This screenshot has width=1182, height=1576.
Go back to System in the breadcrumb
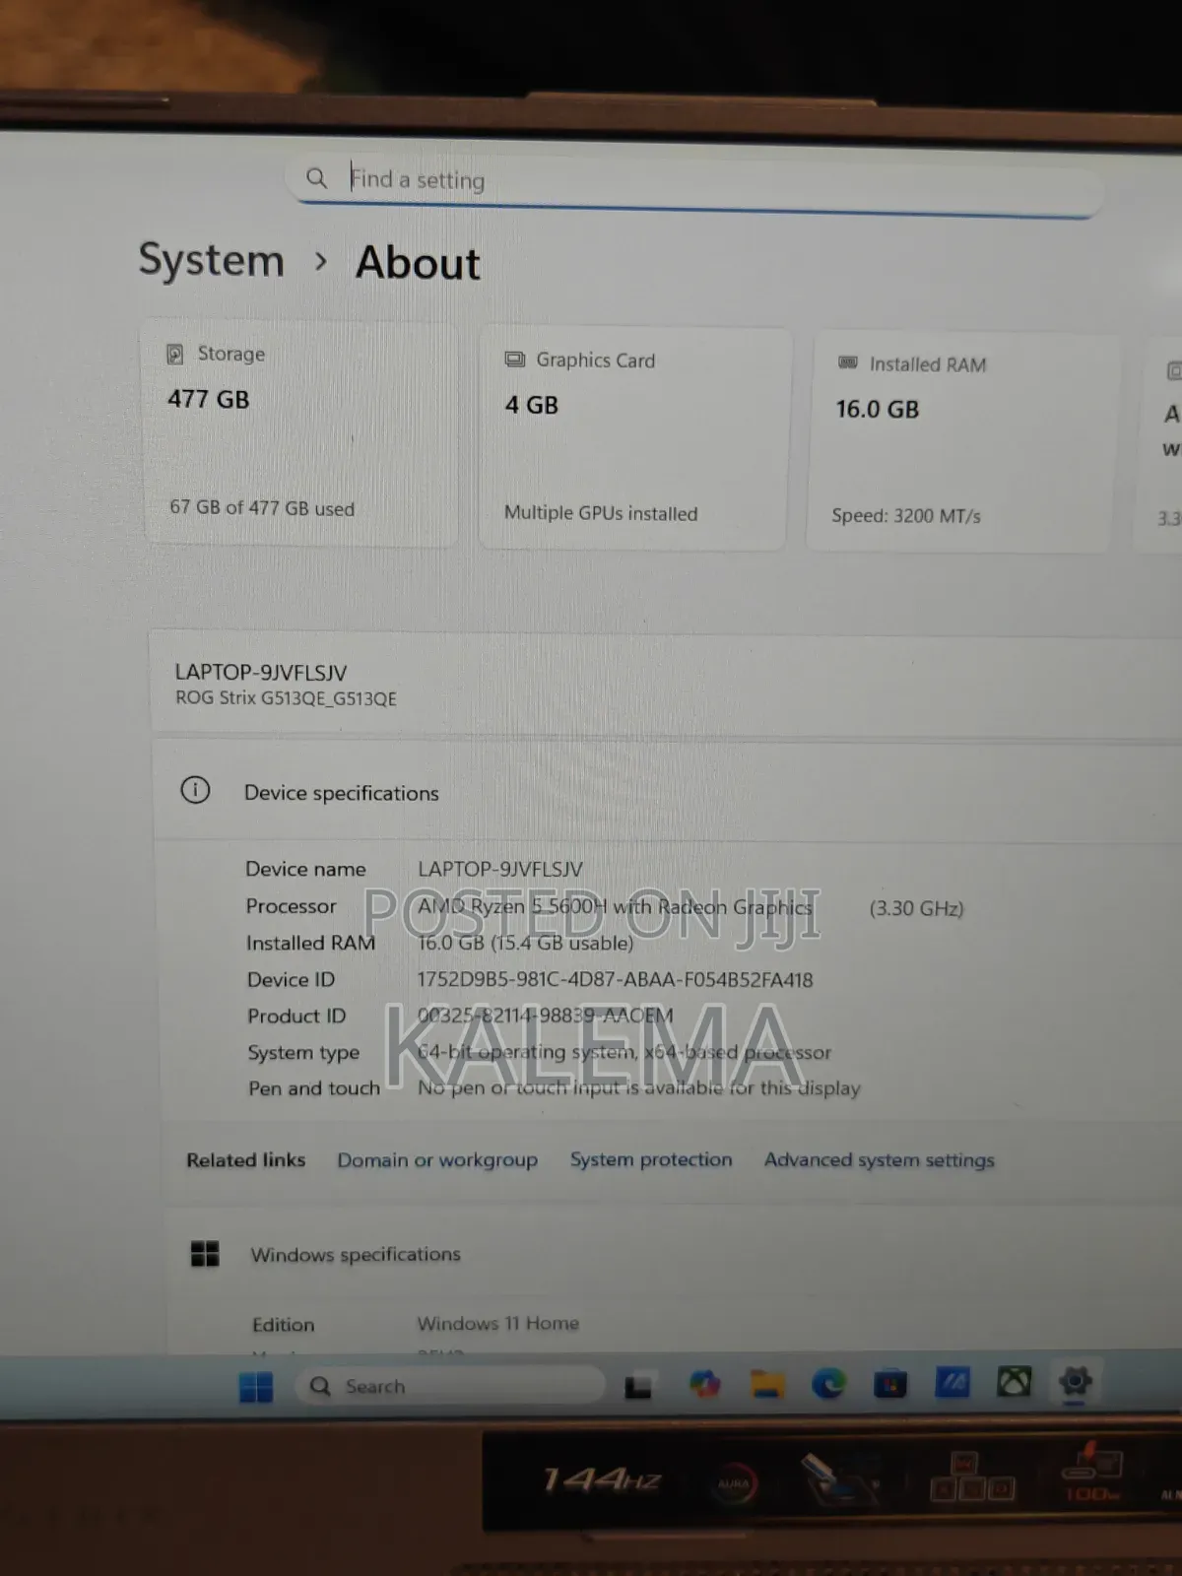coord(211,260)
